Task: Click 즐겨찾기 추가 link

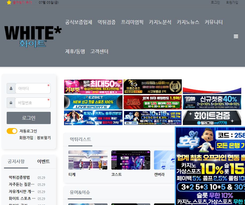Action: pos(22,2)
